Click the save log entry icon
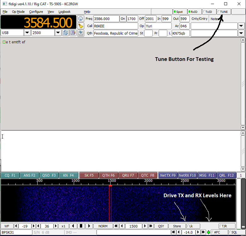The height and width of the screenshot is (236, 246). [x=81, y=33]
